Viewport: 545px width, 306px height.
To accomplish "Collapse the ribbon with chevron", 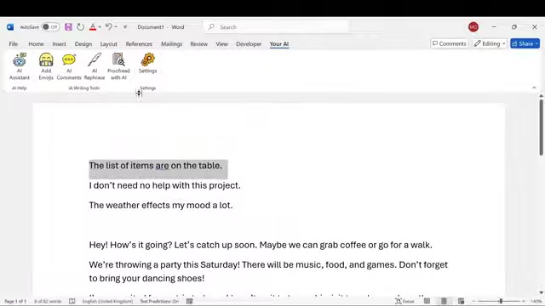I will (534, 88).
